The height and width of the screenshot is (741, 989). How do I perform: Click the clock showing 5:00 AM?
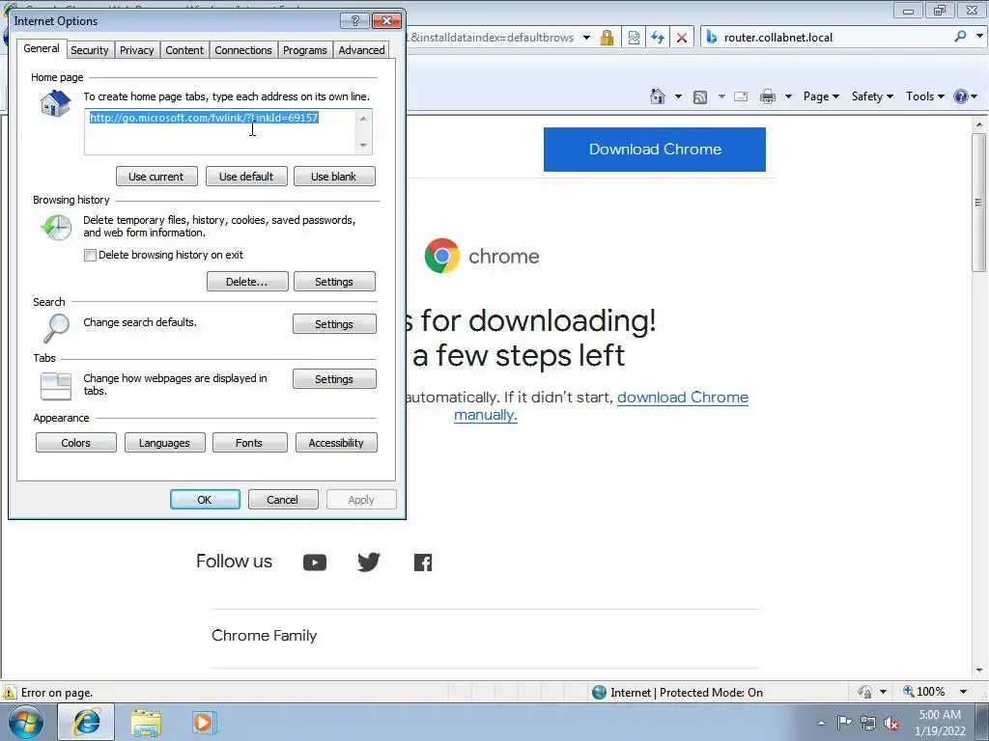click(x=940, y=715)
